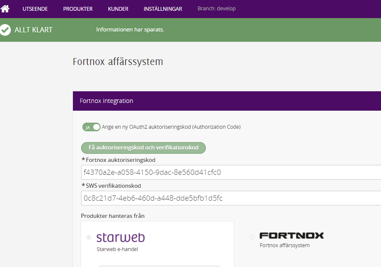Click the Starweb e-handel caption text
Image resolution: width=381 pixels, height=267 pixels.
click(117, 249)
